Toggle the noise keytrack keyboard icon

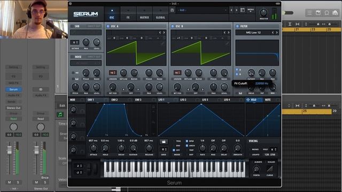pos(77,79)
